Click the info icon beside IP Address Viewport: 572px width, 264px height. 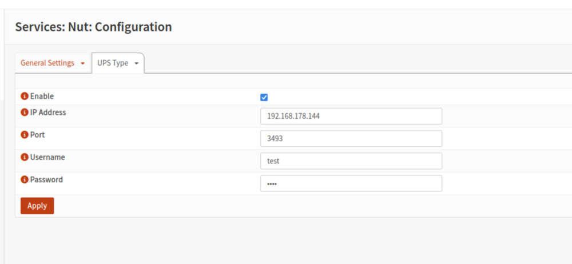[25, 113]
